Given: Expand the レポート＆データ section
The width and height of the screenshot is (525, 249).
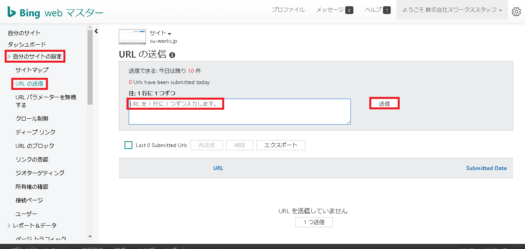Looking at the screenshot, I should [9, 226].
